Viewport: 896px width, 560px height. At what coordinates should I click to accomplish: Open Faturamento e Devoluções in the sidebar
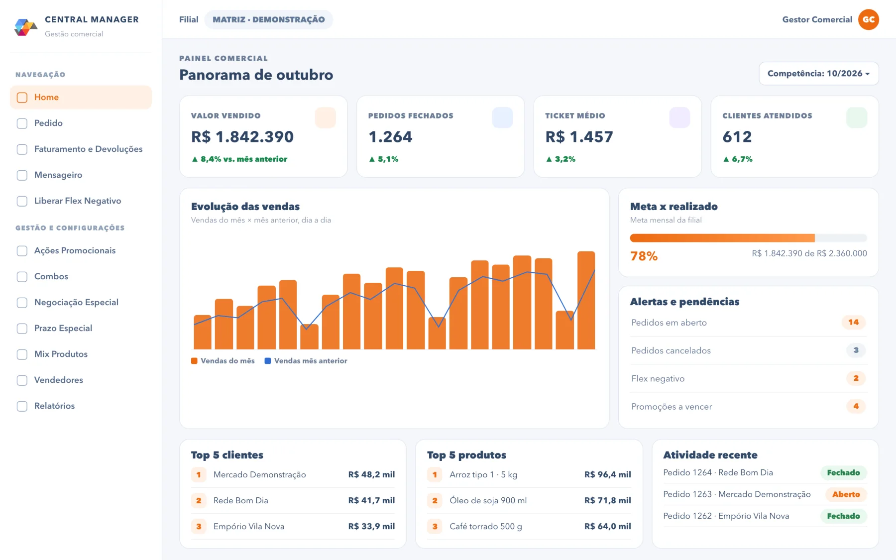click(x=81, y=149)
